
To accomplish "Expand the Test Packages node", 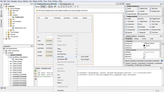I will click(x=6, y=32).
